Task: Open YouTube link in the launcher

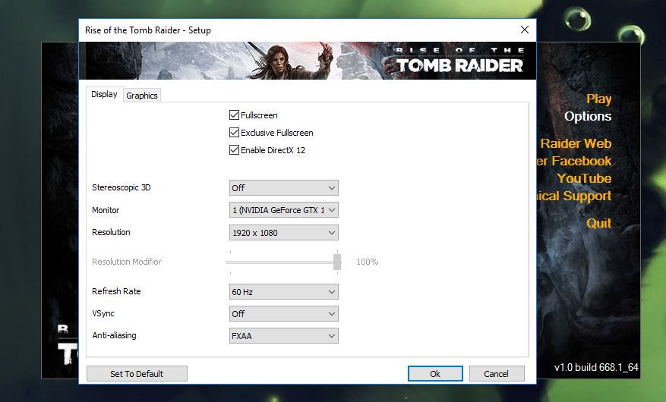Action: (584, 178)
